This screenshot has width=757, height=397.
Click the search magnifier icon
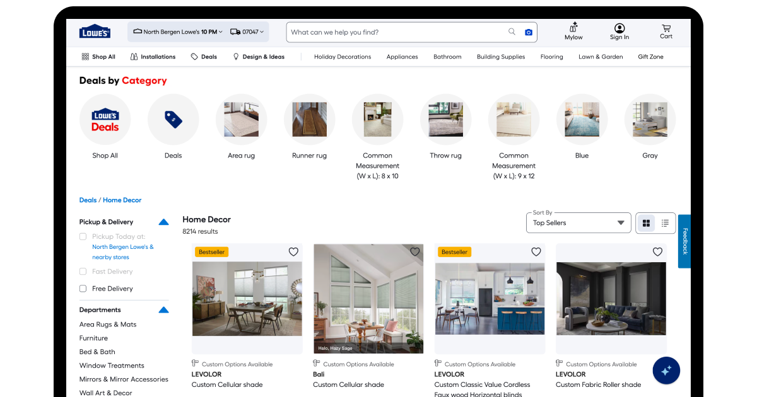click(512, 32)
